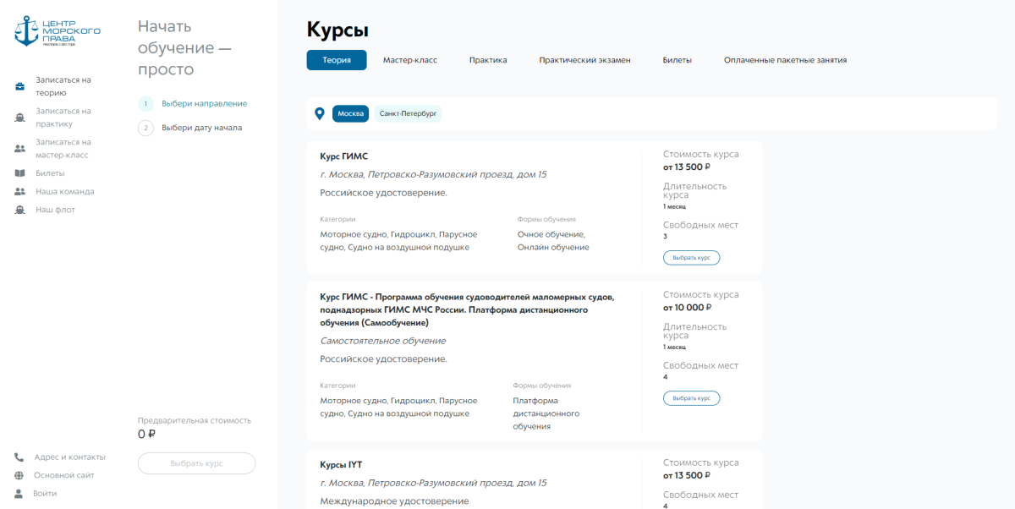Click step 1 Выбери направление
1015x509 pixels.
point(193,104)
